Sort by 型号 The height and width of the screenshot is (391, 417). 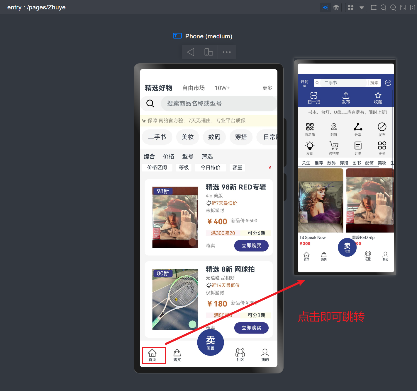click(x=188, y=156)
